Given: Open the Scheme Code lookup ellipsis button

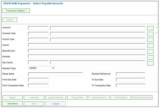Looking at the screenshot, I should pos(150,34).
